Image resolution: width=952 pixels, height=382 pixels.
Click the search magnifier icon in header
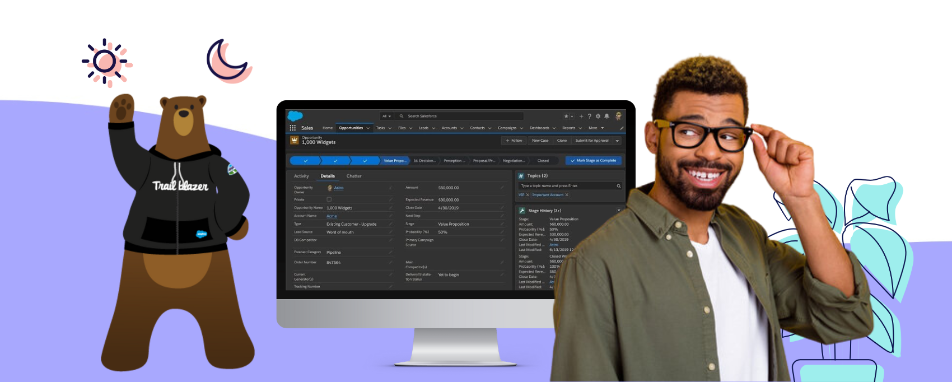tap(402, 116)
